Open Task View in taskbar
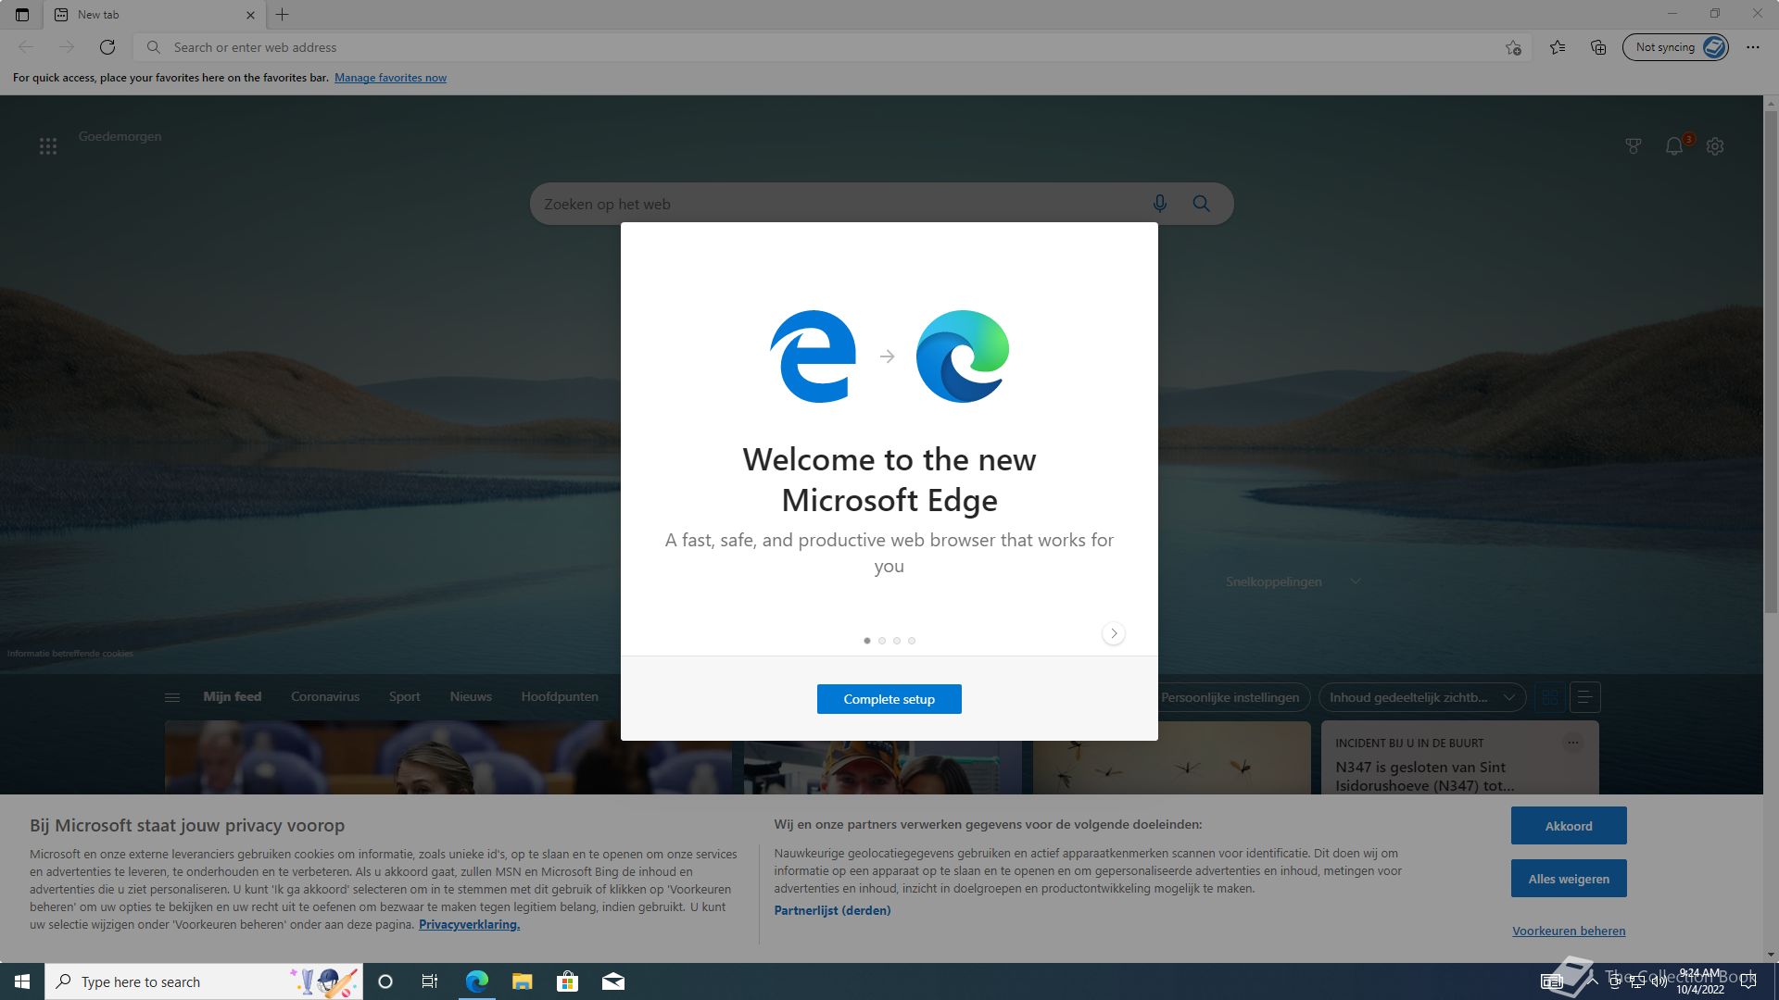This screenshot has width=1779, height=1000. click(x=430, y=981)
